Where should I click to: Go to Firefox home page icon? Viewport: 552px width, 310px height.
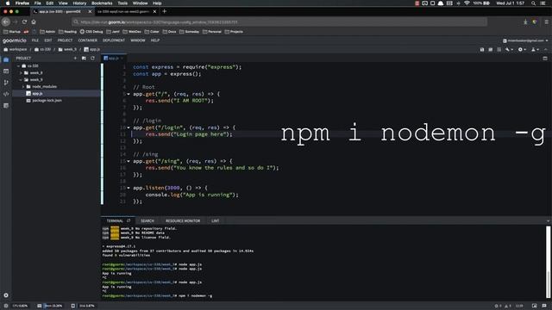(34, 22)
